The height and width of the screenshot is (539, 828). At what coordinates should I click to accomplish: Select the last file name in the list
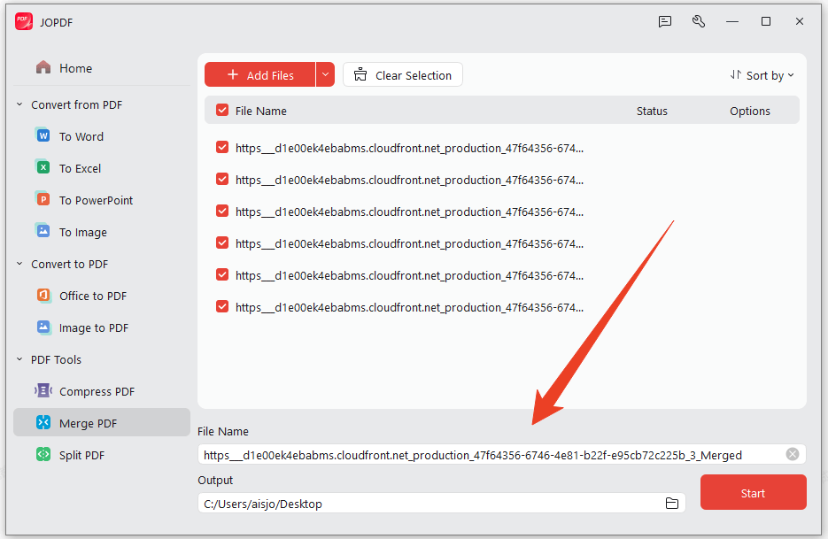[x=409, y=307]
